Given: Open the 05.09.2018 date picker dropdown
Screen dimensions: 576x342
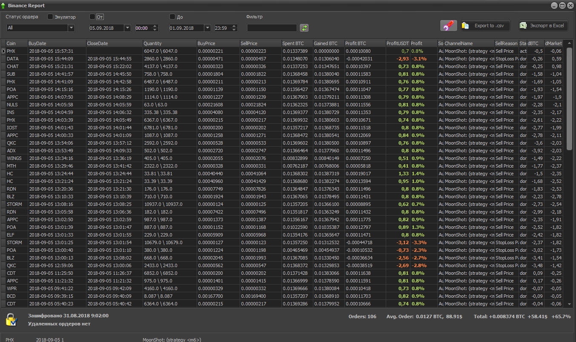Looking at the screenshot, I should (127, 28).
